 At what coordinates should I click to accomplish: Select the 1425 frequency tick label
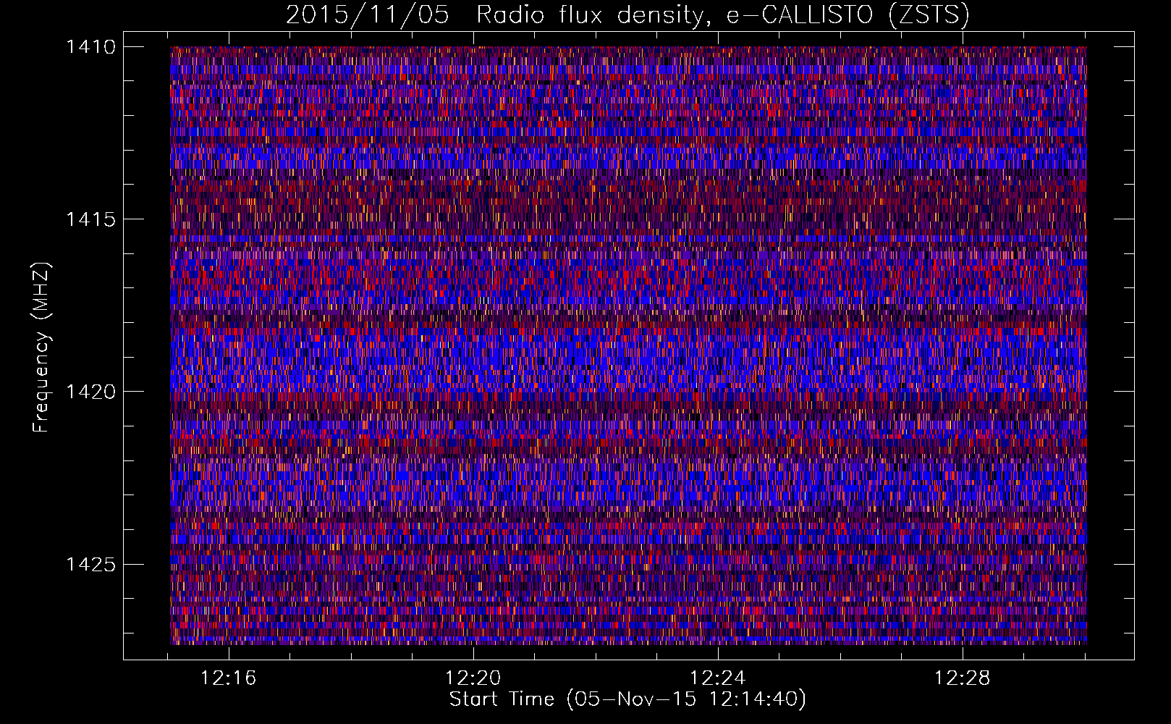tap(90, 564)
